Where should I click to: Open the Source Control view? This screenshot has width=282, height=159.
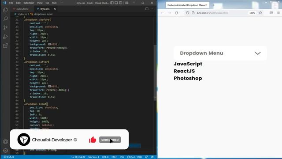(5, 27)
